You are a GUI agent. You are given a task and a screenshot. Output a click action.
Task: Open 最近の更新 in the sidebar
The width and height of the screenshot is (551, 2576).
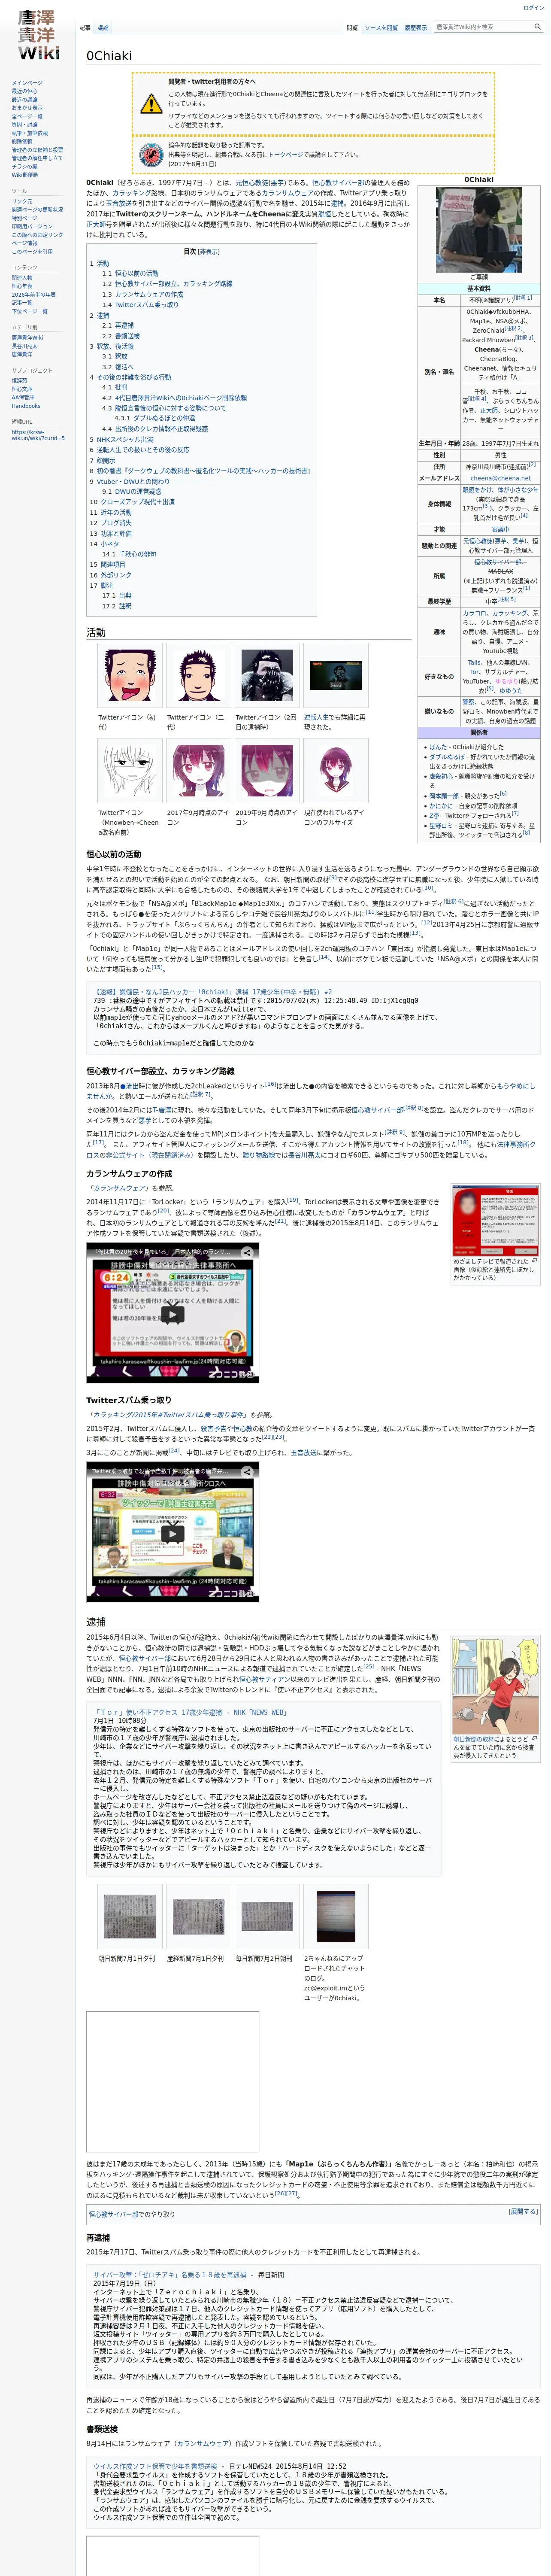coord(25,91)
